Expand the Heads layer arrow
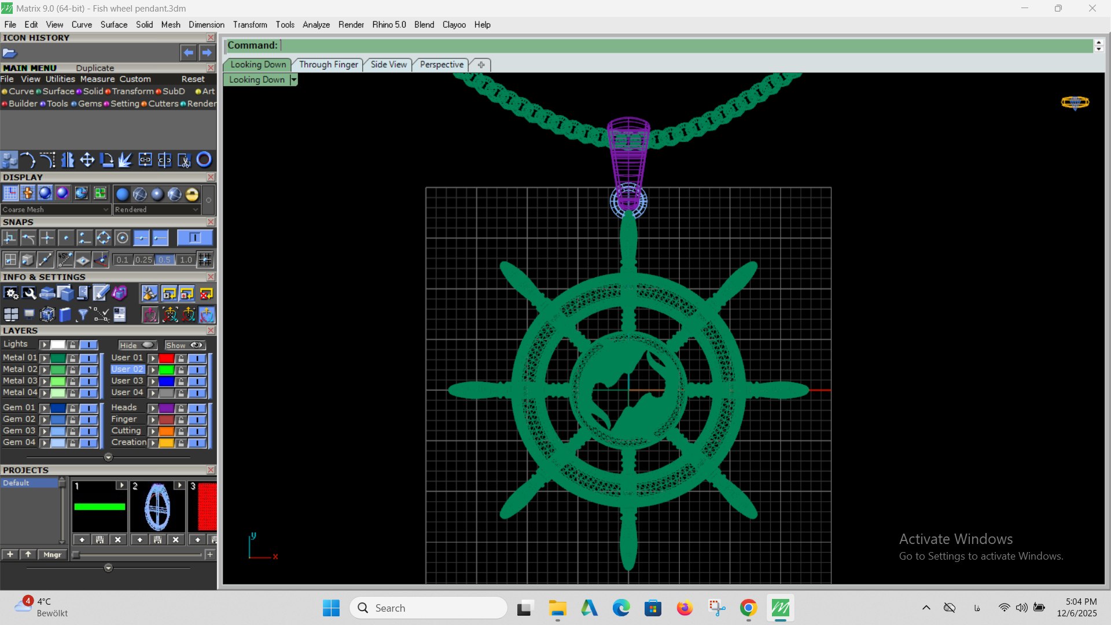Screen dimensions: 1111x625 153,408
